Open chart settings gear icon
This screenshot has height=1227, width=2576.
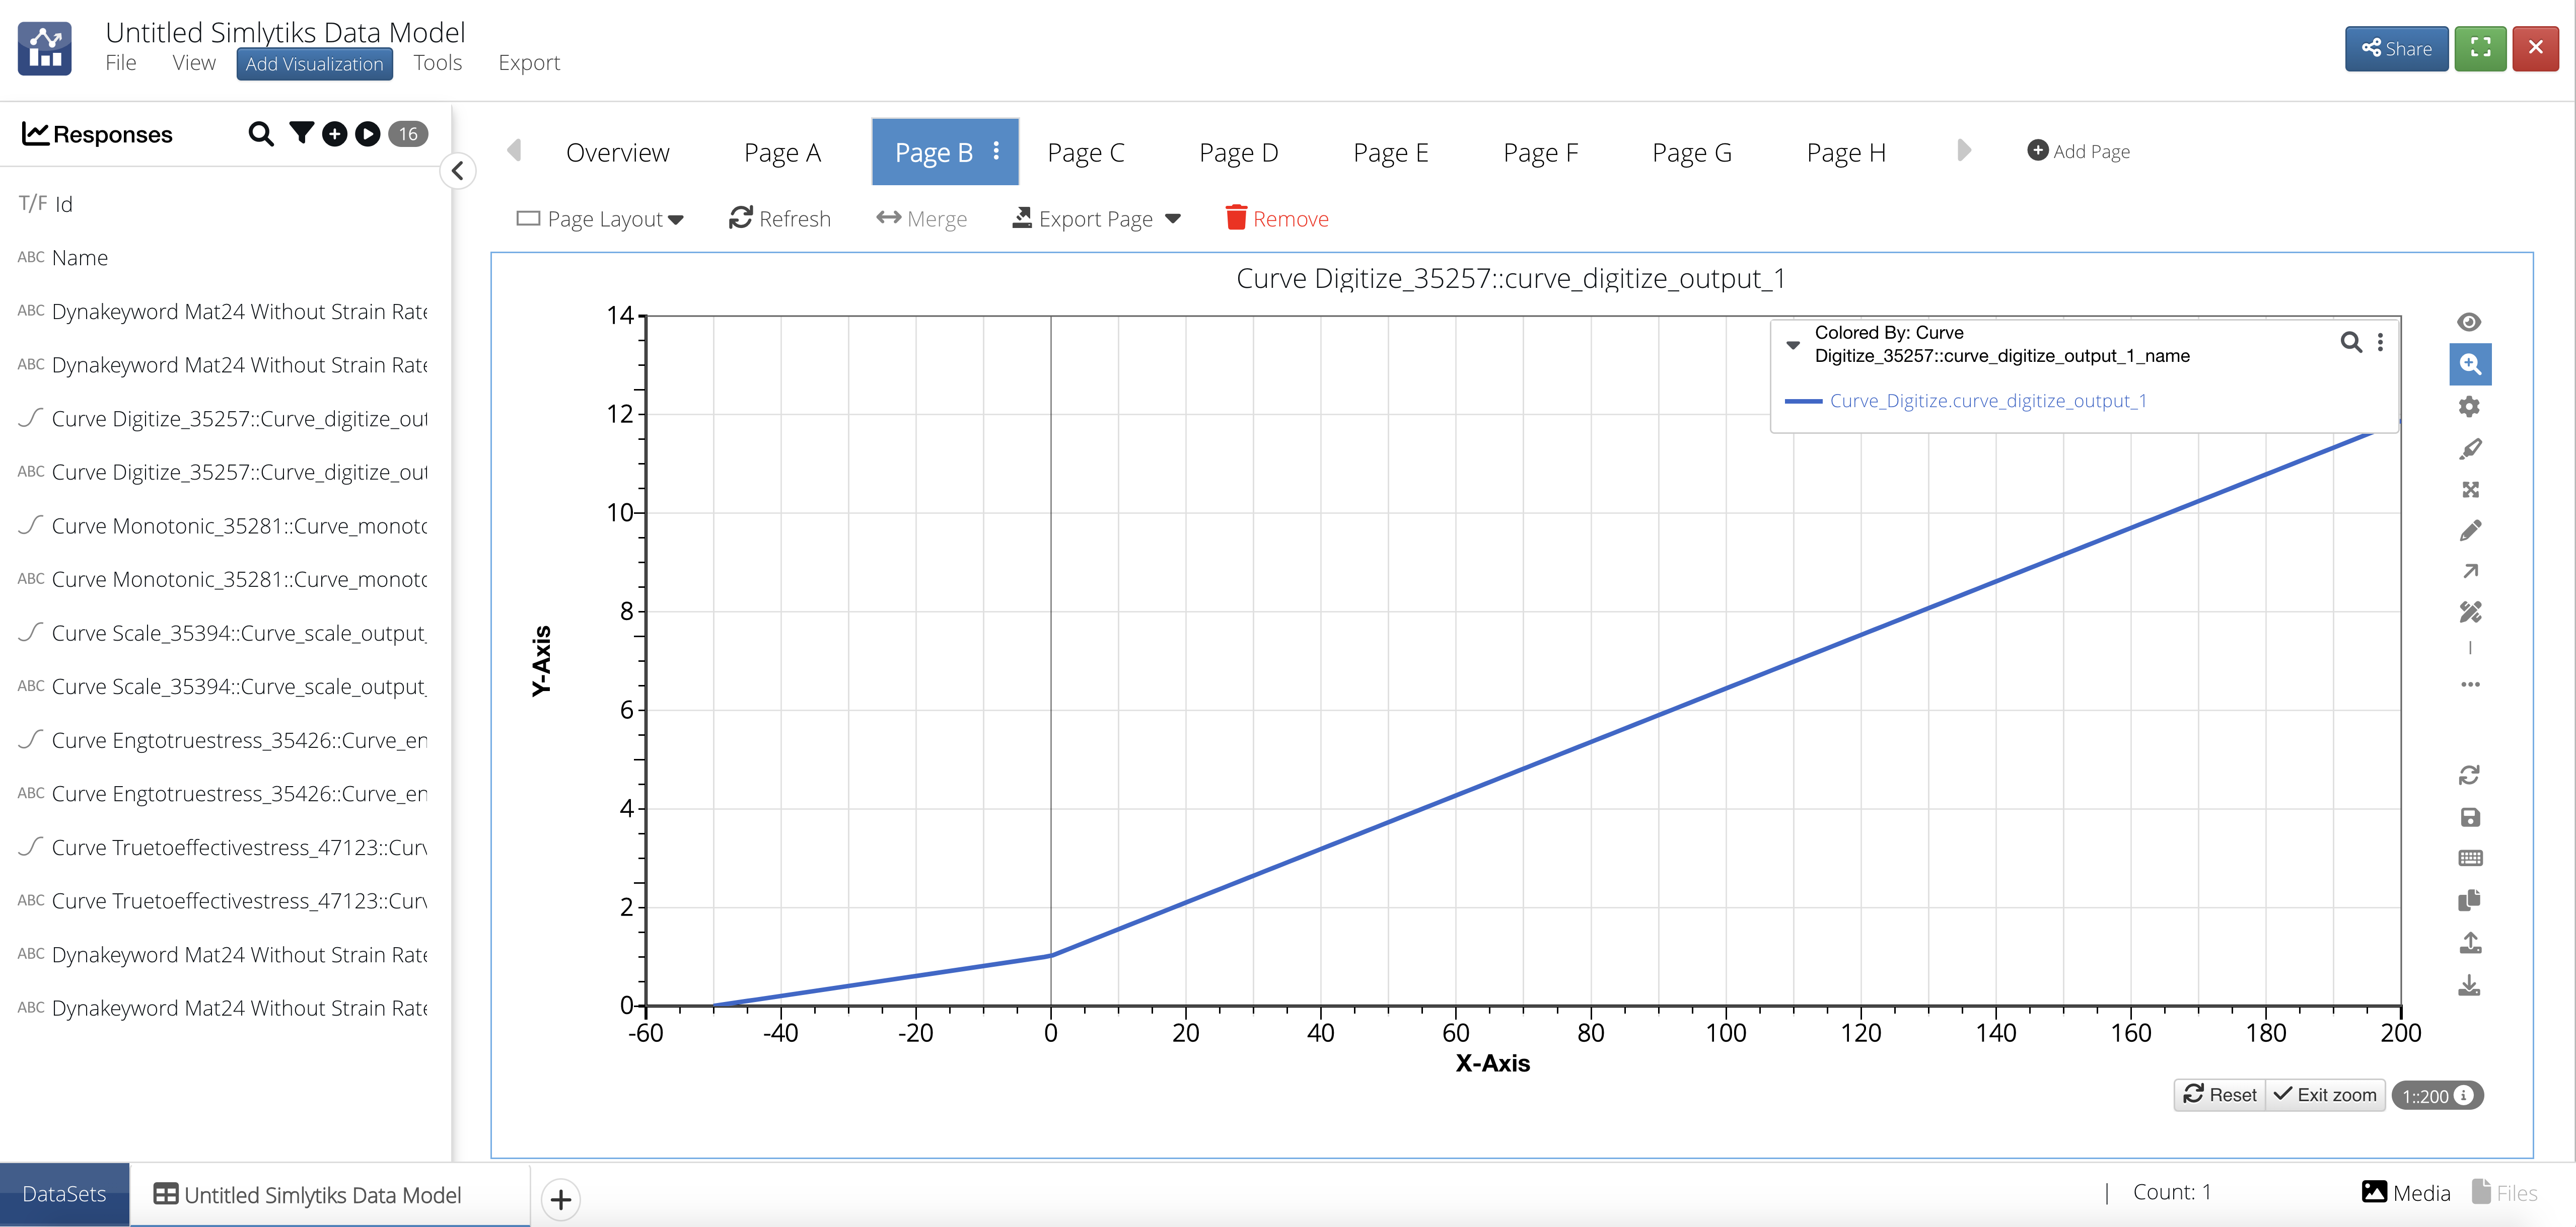(2469, 407)
